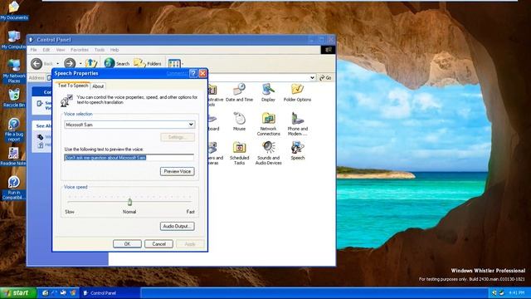Open the Folder Options icon
This screenshot has width=531, height=299.
tap(297, 92)
